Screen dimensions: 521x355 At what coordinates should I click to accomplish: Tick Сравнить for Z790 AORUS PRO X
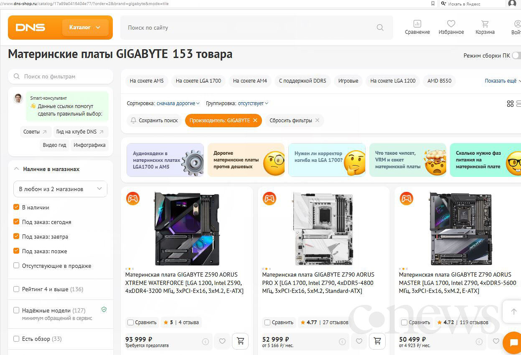(x=267, y=322)
